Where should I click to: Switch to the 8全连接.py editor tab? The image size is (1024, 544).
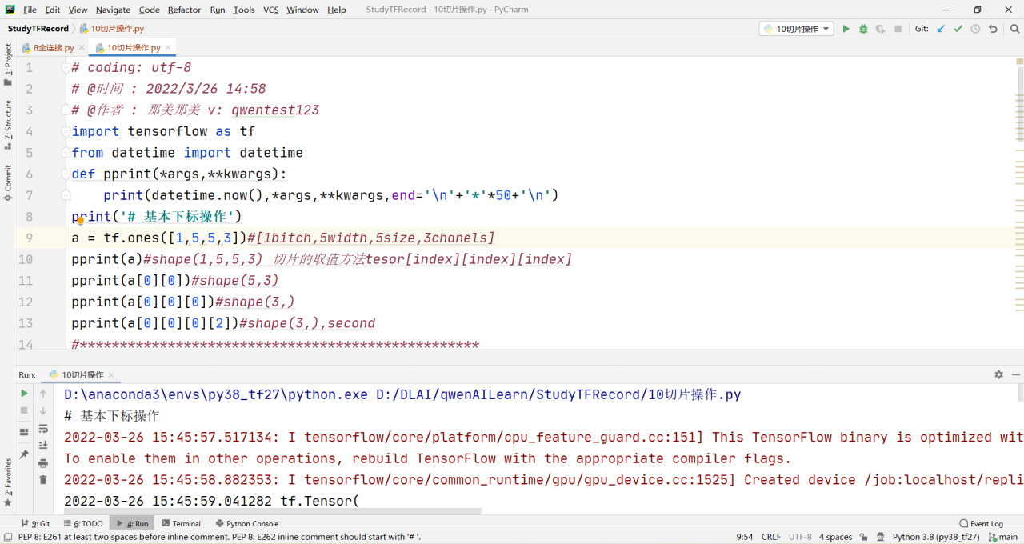pos(49,48)
